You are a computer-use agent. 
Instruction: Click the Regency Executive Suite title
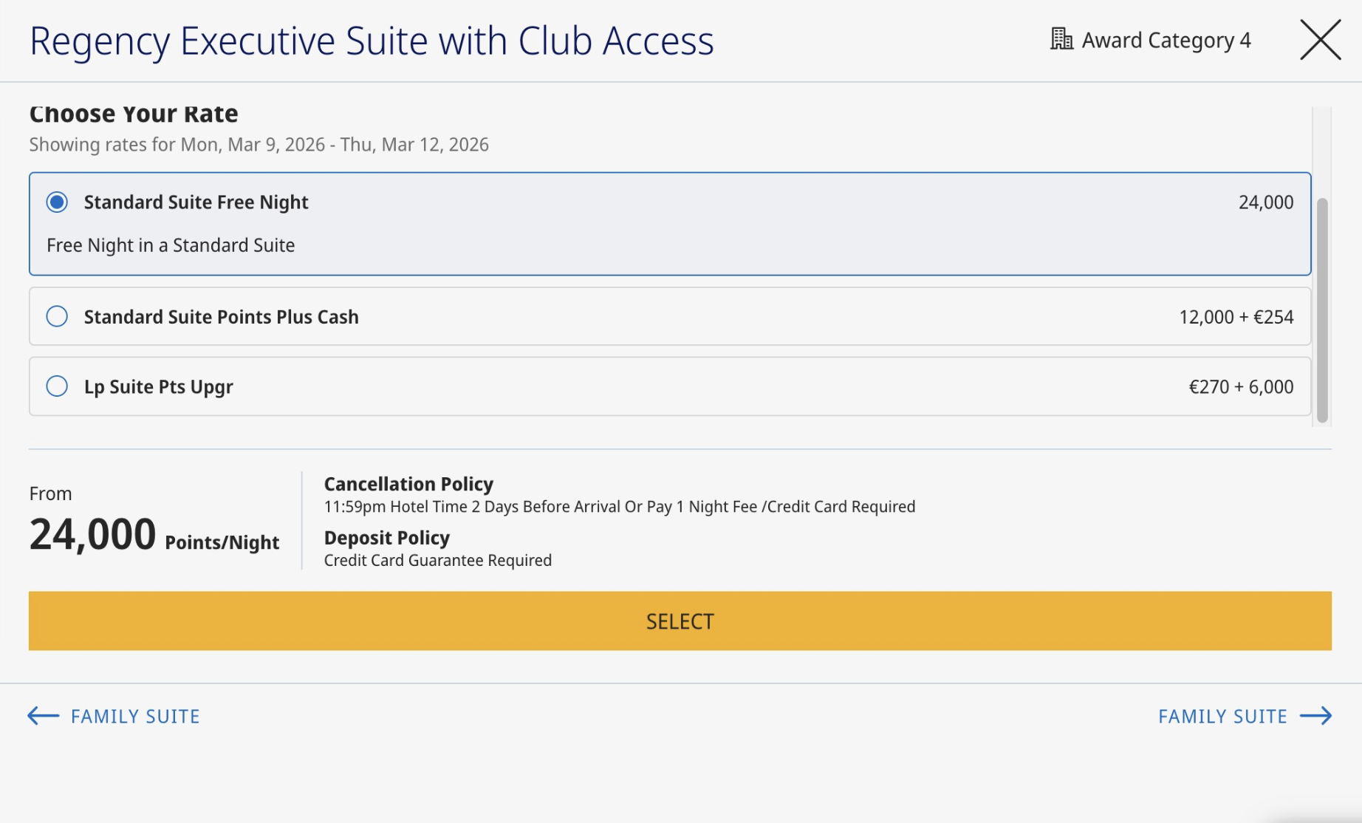372,41
